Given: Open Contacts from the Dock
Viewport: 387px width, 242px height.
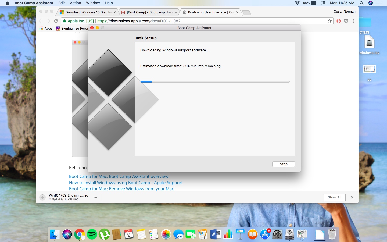Looking at the screenshot, I should pos(117,234).
